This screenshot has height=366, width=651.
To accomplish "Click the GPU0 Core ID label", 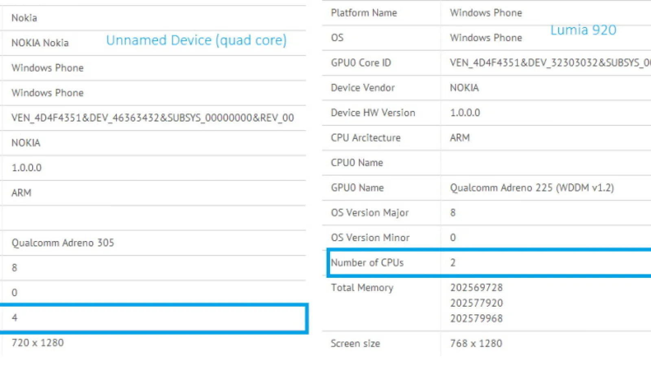I will point(361,63).
